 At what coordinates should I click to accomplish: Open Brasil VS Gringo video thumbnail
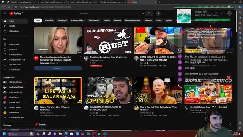tap(208, 91)
